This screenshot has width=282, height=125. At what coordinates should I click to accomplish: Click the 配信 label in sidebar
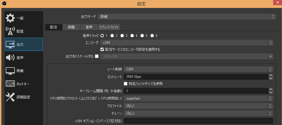[20, 31]
